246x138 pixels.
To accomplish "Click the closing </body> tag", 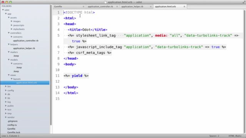I will pyautogui.click(x=71, y=87).
